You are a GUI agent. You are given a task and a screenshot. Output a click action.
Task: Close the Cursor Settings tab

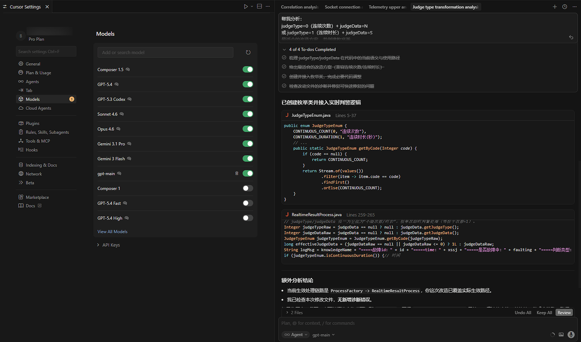pos(47,7)
